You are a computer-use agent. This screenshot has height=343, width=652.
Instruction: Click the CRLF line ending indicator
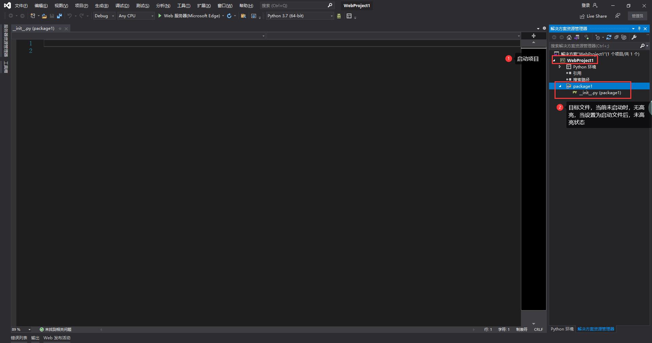click(x=538, y=329)
